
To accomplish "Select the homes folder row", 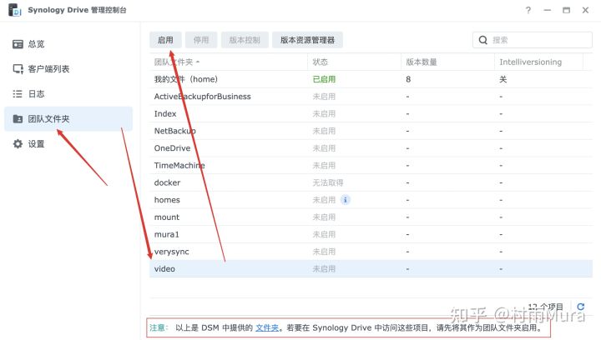I will pyautogui.click(x=371, y=200).
